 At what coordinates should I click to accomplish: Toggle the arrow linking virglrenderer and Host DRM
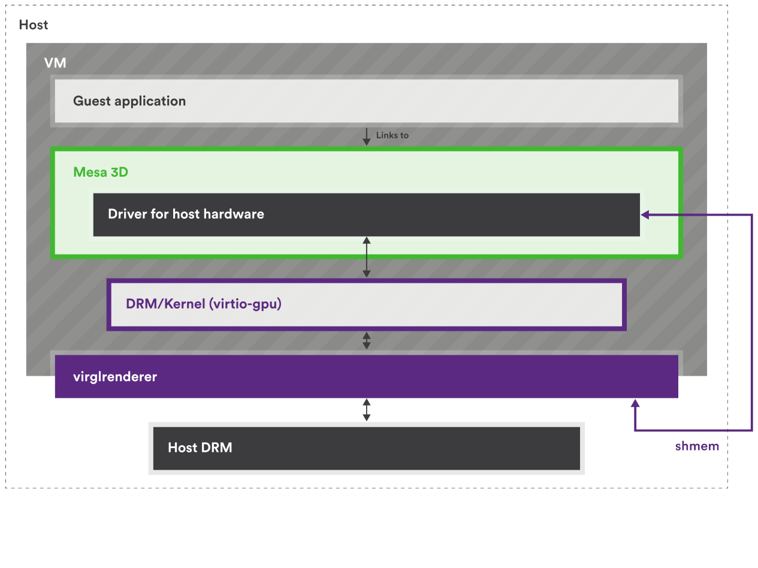366,409
